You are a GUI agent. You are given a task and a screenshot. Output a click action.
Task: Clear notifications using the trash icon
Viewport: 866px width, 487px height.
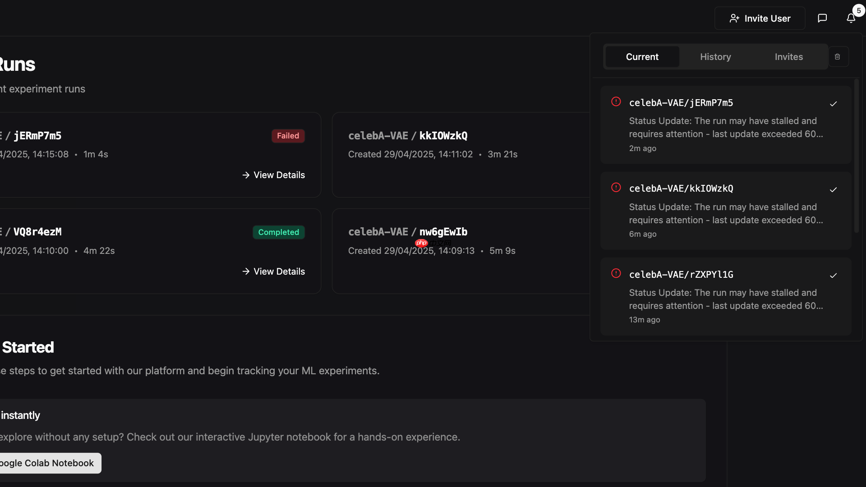(x=838, y=56)
